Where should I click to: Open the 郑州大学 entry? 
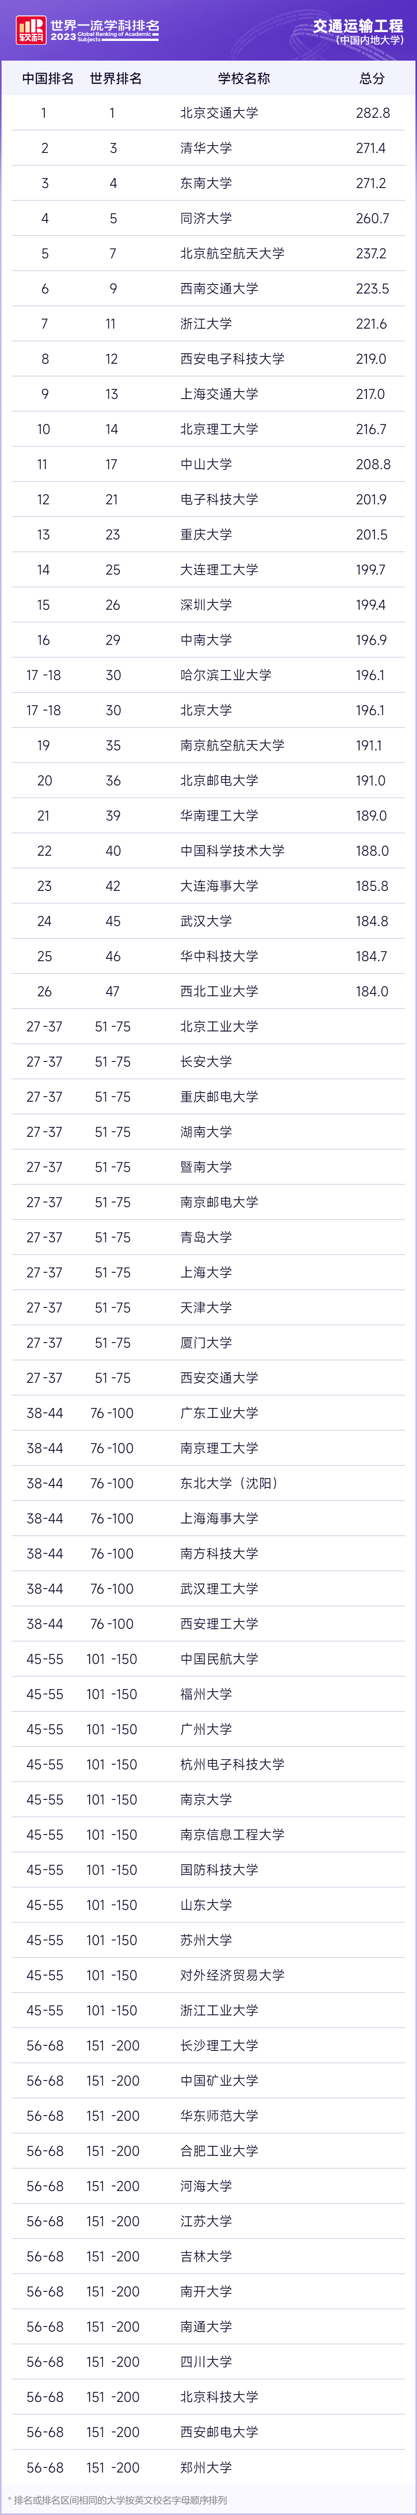pos(206,2468)
